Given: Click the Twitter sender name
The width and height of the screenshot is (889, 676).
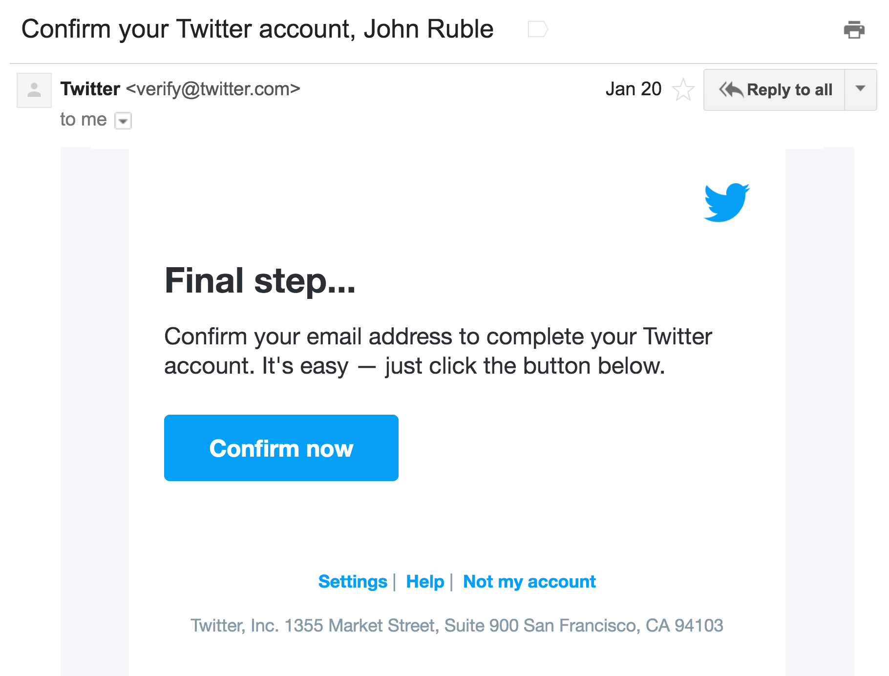Looking at the screenshot, I should point(90,89).
